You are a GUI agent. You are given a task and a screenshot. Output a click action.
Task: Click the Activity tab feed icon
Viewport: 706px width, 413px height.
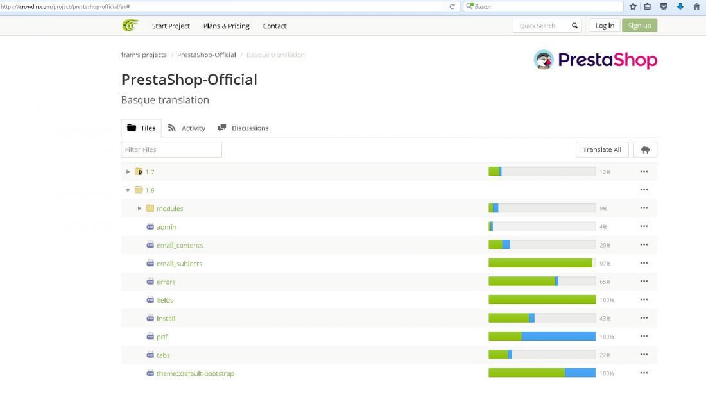tap(171, 128)
